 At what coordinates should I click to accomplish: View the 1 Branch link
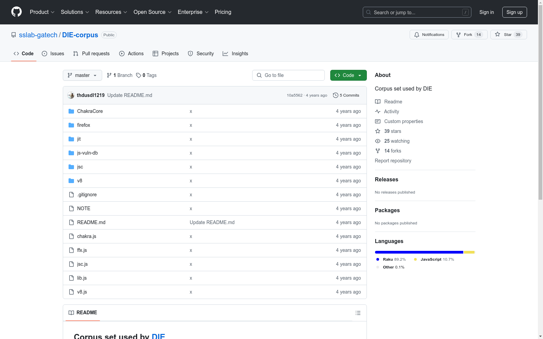119,75
